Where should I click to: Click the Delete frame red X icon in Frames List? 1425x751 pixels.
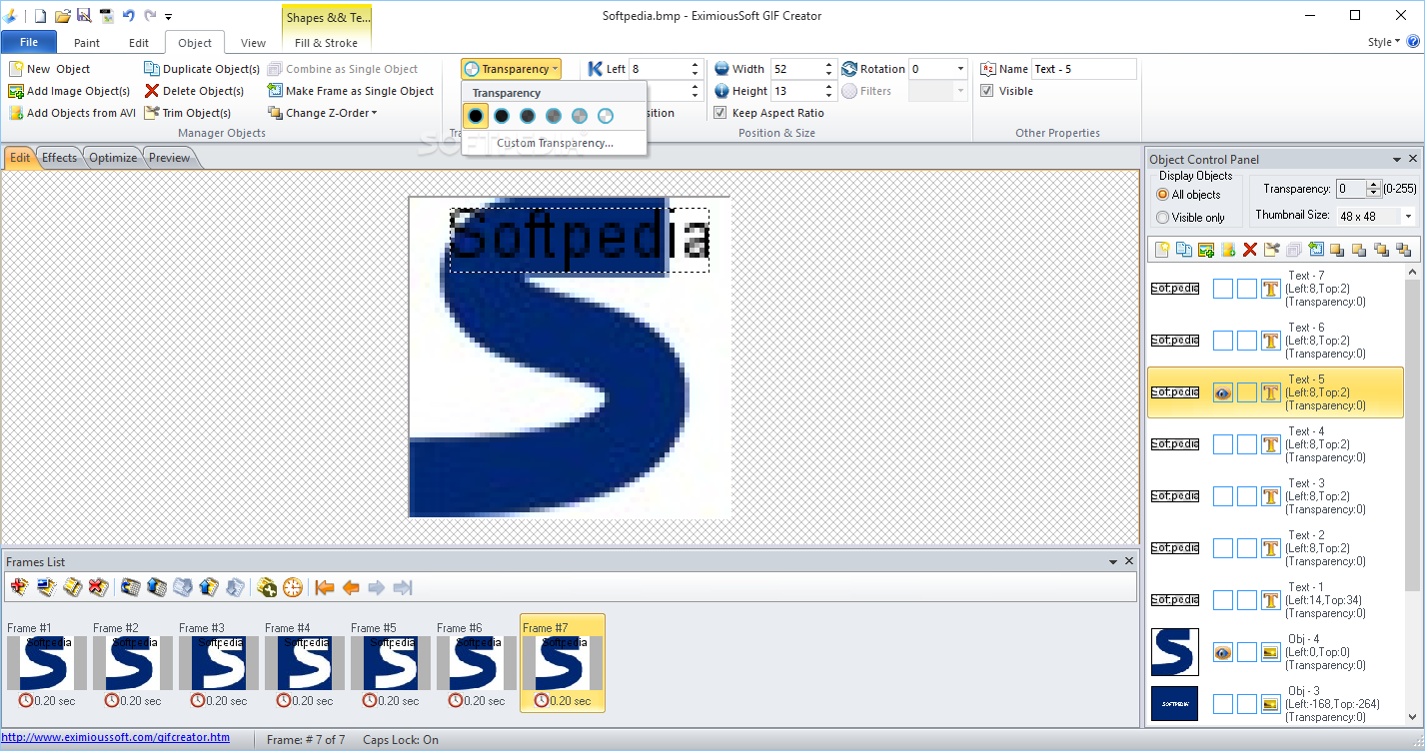(98, 587)
